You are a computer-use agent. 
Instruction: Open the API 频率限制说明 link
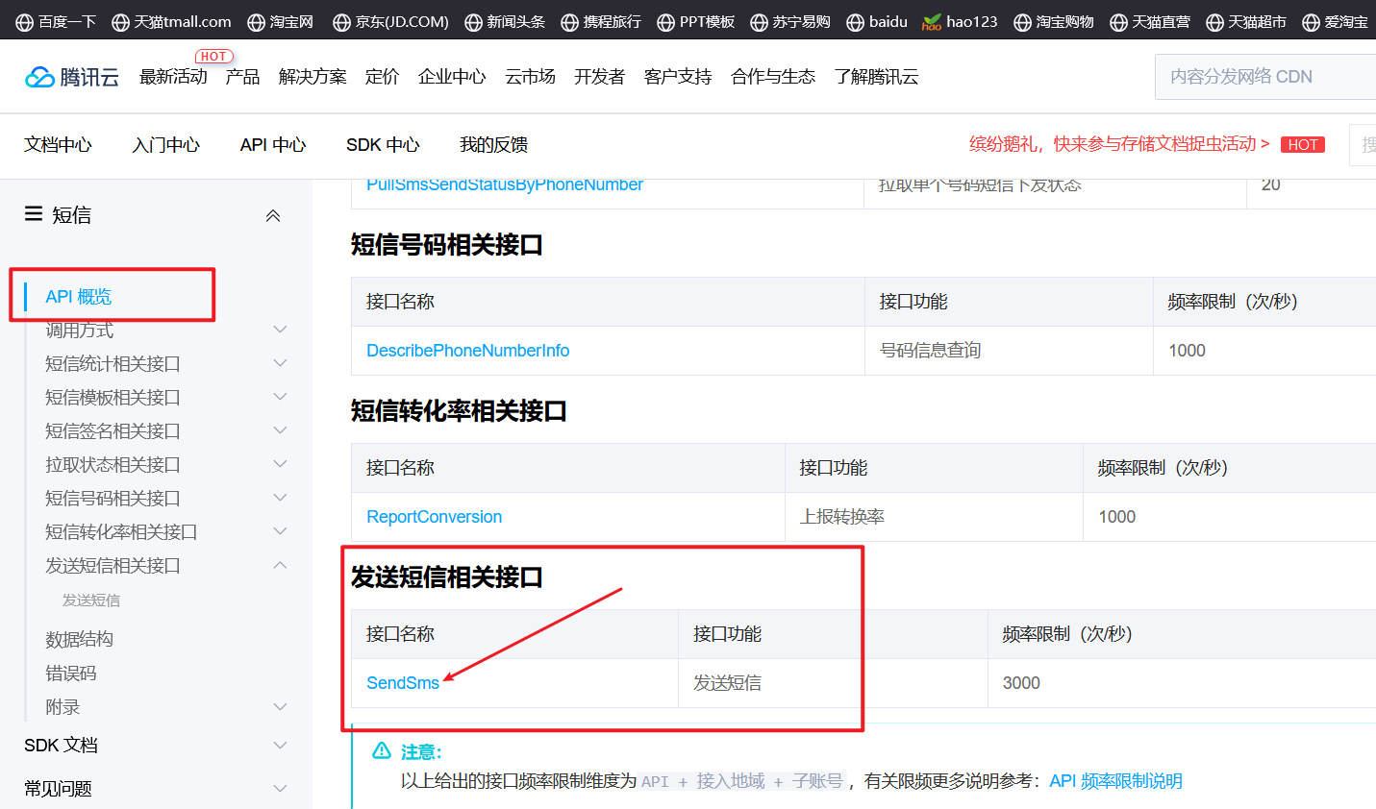1115,781
